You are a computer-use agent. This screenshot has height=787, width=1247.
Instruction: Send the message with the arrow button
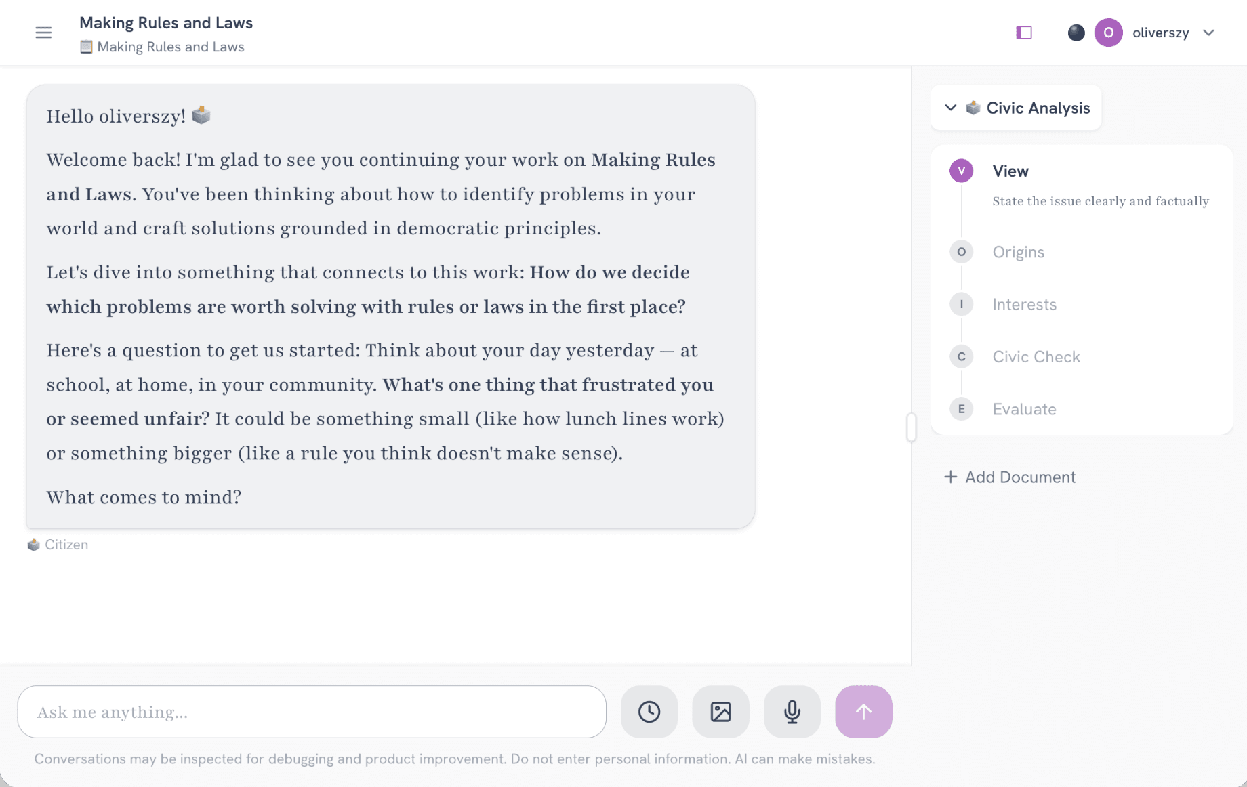[863, 712]
